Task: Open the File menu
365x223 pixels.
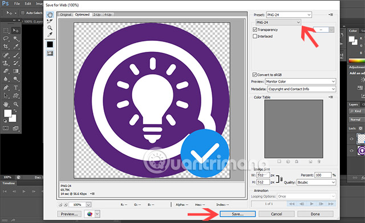Action: pos(17,4)
